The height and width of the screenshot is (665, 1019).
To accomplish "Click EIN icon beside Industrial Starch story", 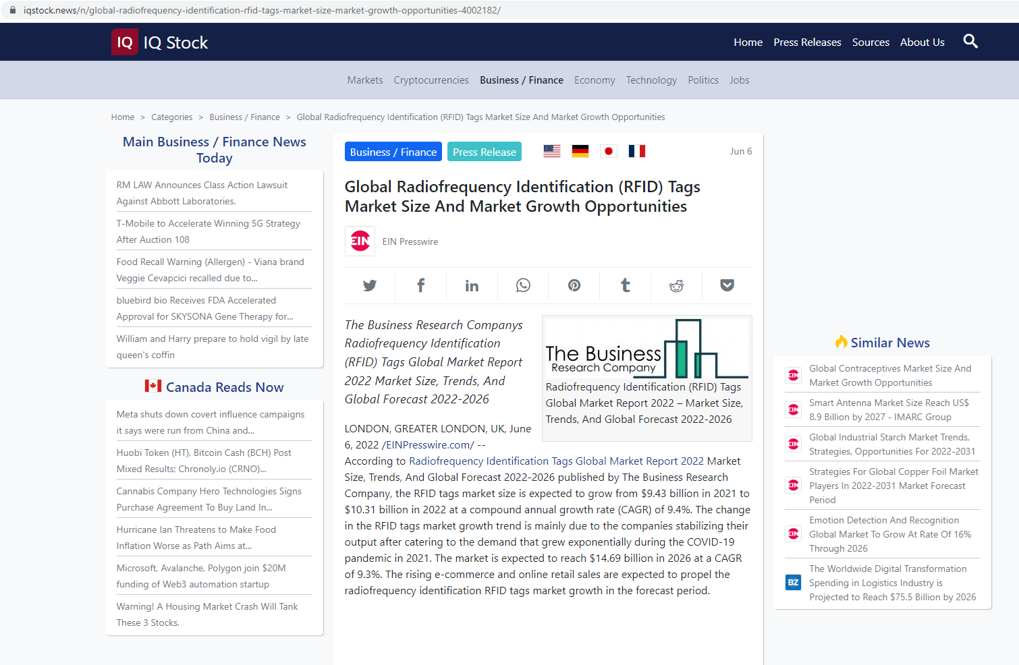I will (x=794, y=444).
